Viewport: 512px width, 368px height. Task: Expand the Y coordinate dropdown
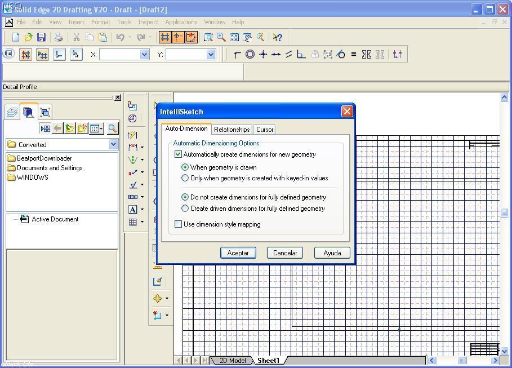point(211,54)
